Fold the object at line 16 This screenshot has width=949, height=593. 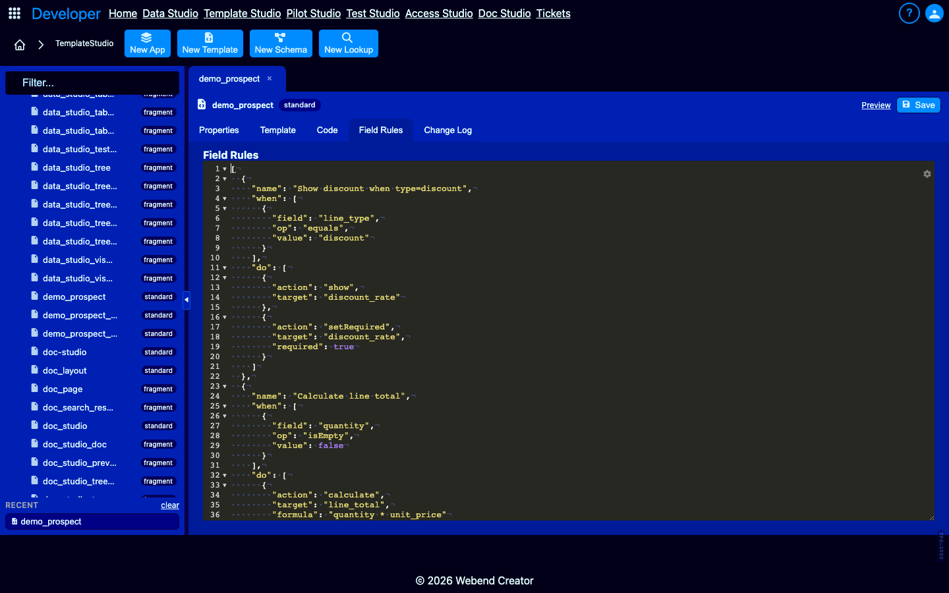[225, 317]
